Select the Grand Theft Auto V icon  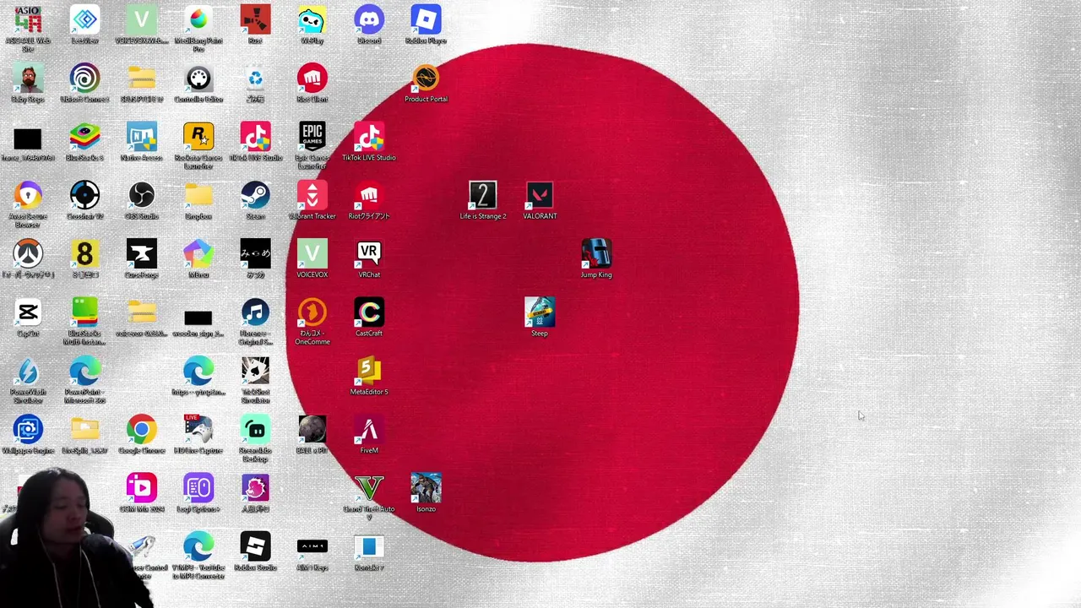click(369, 489)
